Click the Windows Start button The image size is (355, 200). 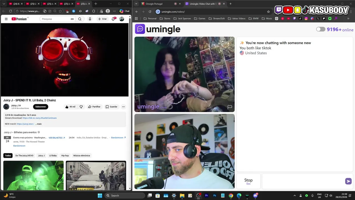click(100, 196)
